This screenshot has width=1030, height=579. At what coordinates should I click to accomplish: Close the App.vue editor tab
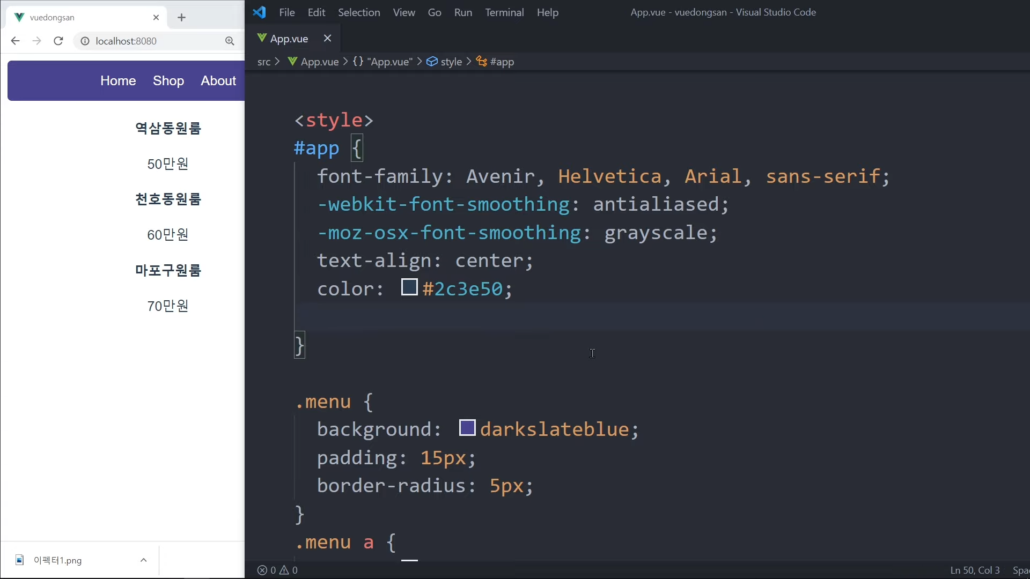point(327,38)
